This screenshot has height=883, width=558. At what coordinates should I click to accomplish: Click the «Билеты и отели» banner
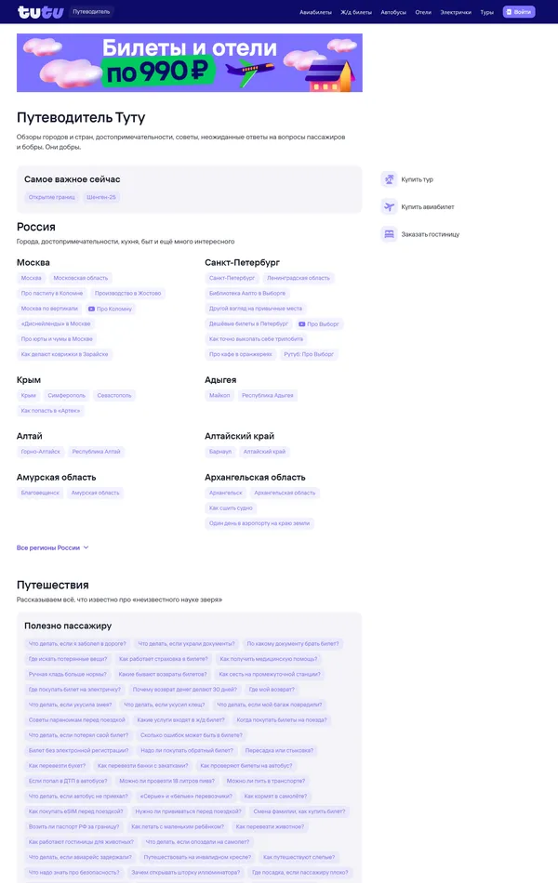coord(190,63)
